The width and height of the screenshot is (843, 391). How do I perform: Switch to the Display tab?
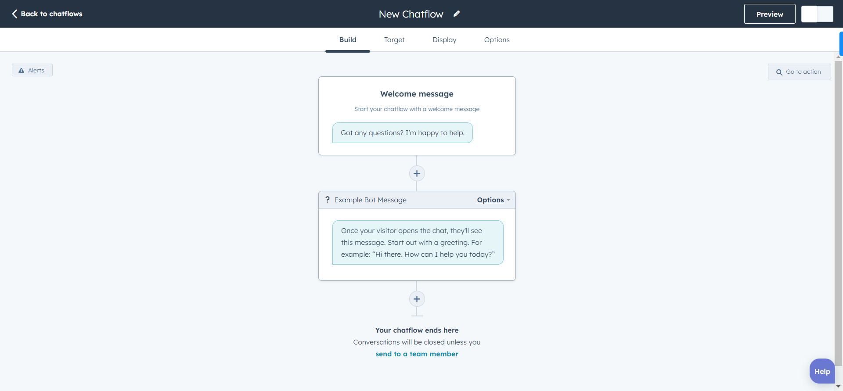[x=444, y=39]
